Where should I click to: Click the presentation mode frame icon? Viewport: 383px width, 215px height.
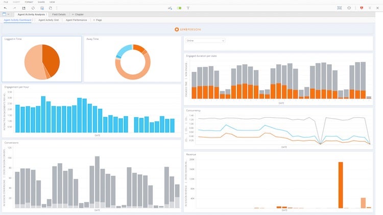tap(340, 8)
